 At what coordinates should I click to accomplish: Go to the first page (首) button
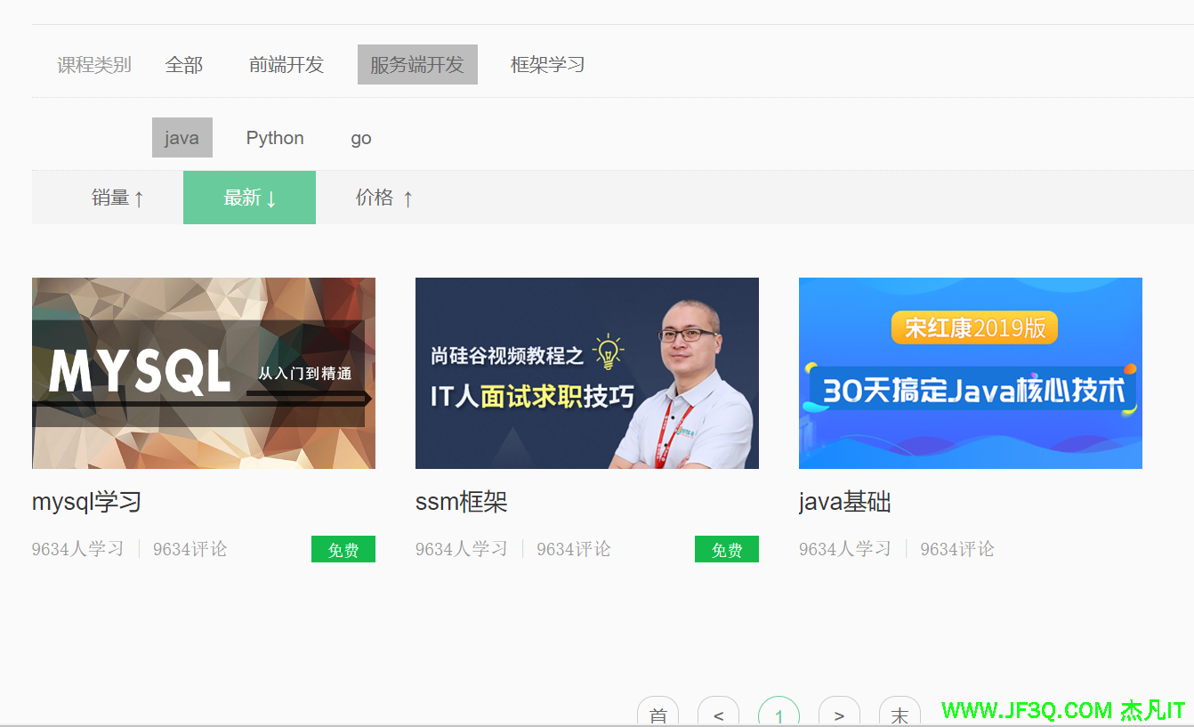[x=658, y=714]
